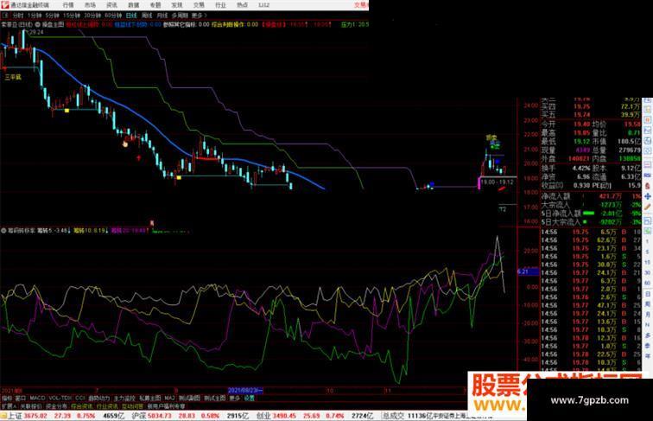Switch to the 5分钟 period
Screen dimensions: 653x421
[53, 16]
